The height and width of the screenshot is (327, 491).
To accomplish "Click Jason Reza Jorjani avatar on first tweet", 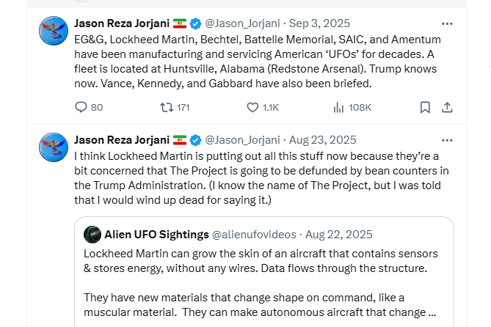I will (x=54, y=32).
